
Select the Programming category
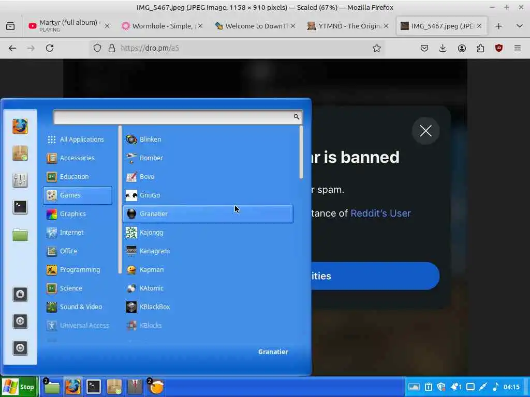coord(78,269)
